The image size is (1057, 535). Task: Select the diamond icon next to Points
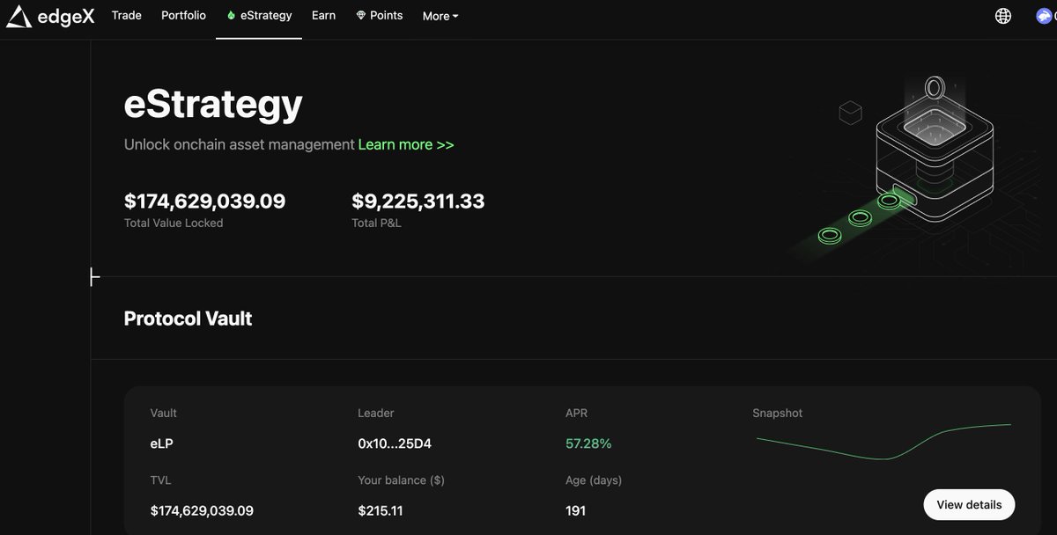[x=359, y=15]
